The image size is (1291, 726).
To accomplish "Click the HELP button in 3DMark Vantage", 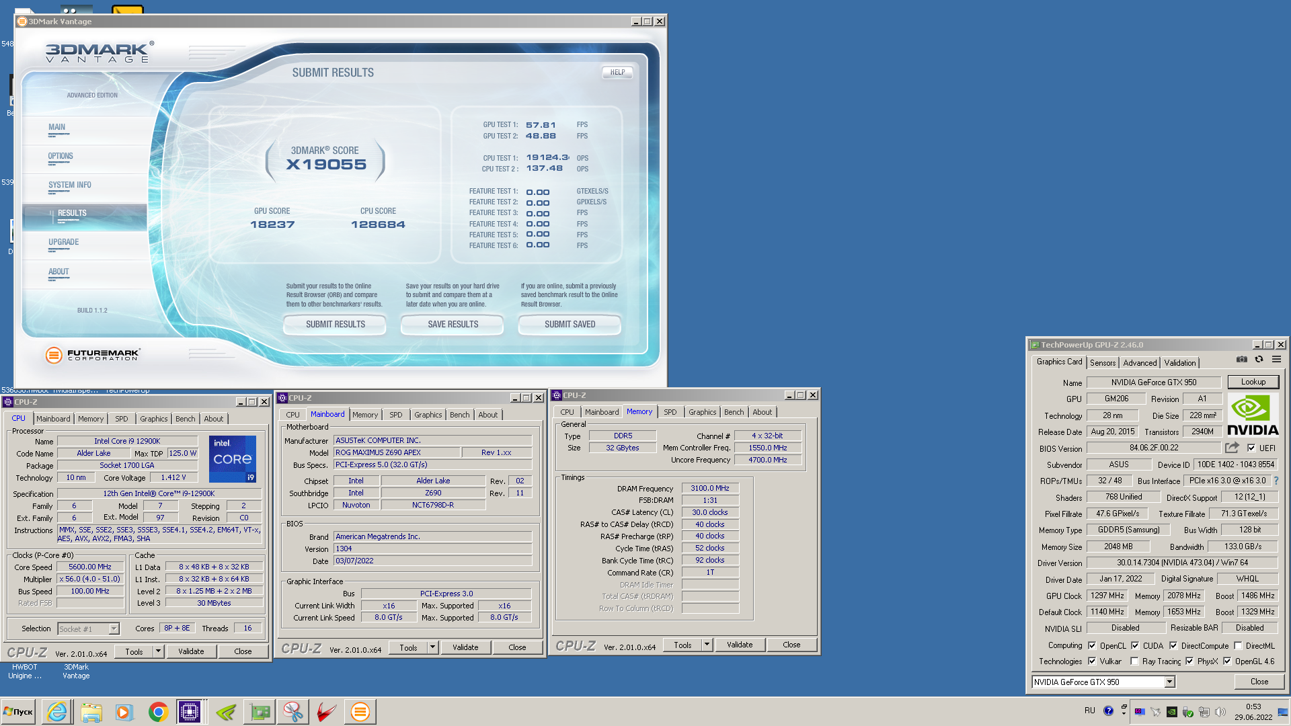I will coord(617,73).
